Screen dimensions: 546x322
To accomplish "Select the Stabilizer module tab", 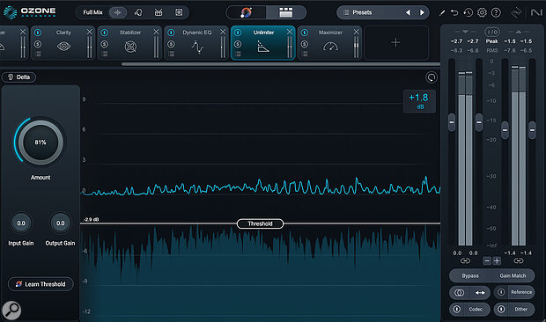I will coord(129,43).
